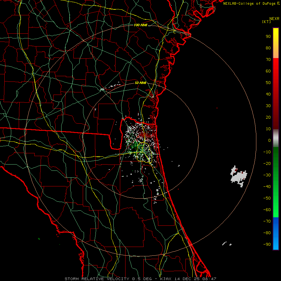Viewport: 281px width, 281px height.
Task: Click the 20 value on the velocity scale
Action: click(x=268, y=117)
